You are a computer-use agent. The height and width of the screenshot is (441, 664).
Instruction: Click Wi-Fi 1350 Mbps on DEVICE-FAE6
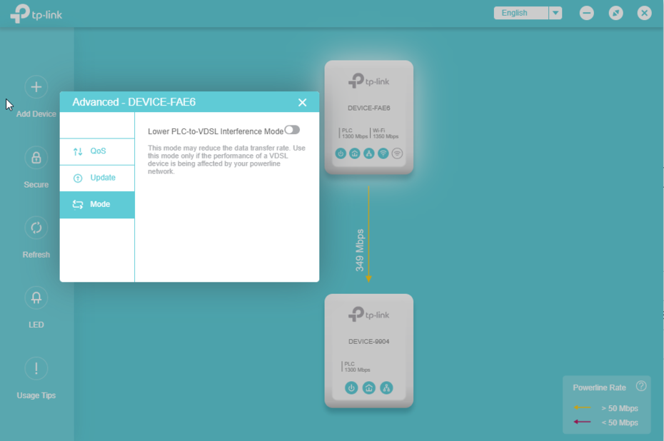(385, 133)
